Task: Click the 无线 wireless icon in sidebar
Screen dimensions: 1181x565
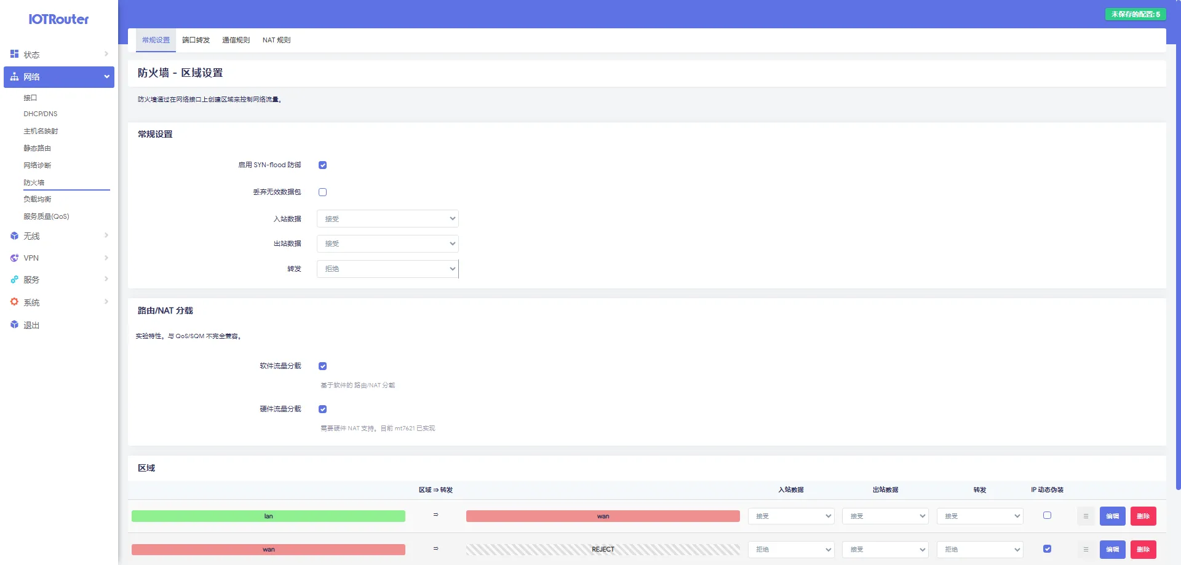Action: click(x=14, y=236)
